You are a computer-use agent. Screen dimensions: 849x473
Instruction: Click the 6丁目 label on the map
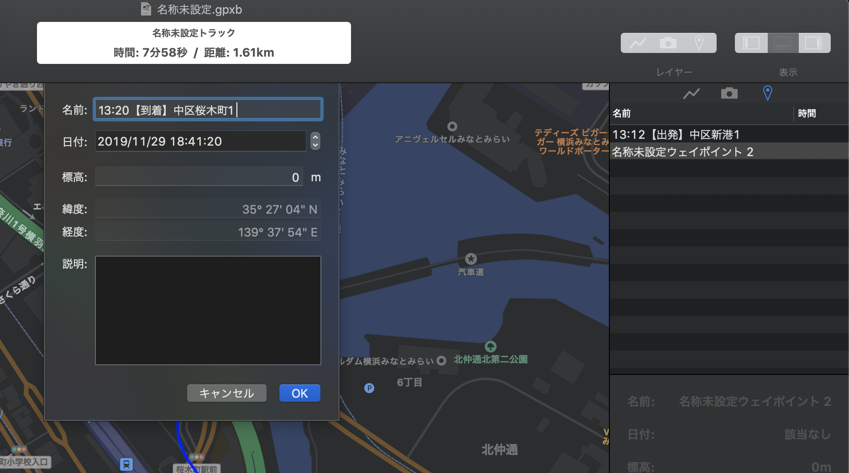click(409, 382)
